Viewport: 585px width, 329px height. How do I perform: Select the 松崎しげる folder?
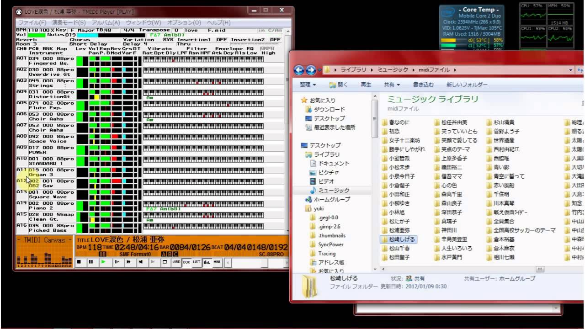click(x=399, y=239)
